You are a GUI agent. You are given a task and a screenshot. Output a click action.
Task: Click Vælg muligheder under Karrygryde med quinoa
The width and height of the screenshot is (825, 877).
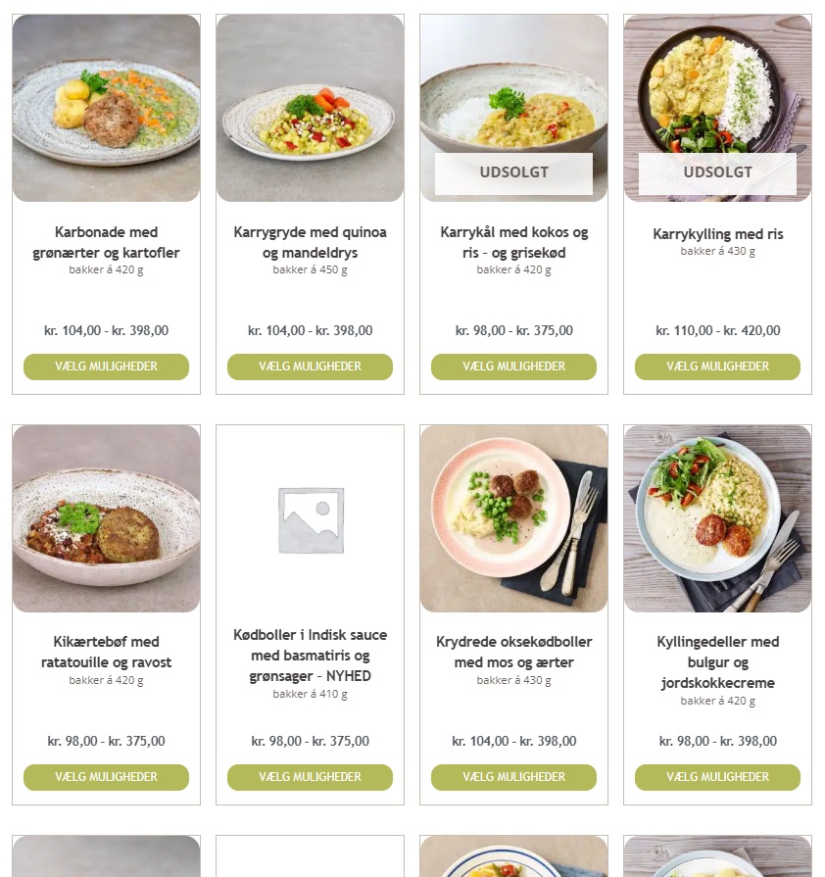coord(310,366)
